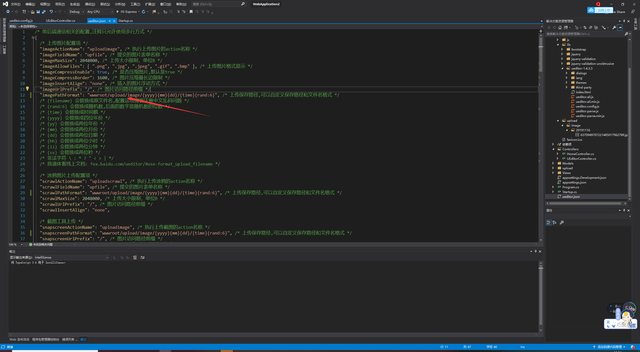Open the 调试 menu

(90, 4)
